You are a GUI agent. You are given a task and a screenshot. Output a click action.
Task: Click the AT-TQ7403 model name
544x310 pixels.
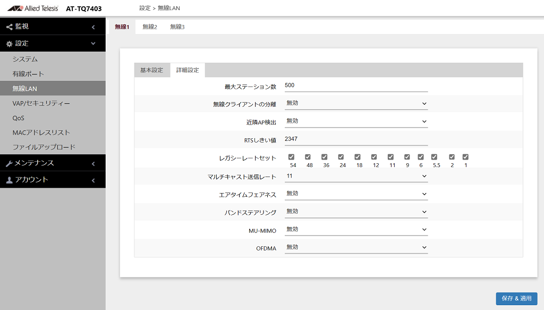point(83,9)
